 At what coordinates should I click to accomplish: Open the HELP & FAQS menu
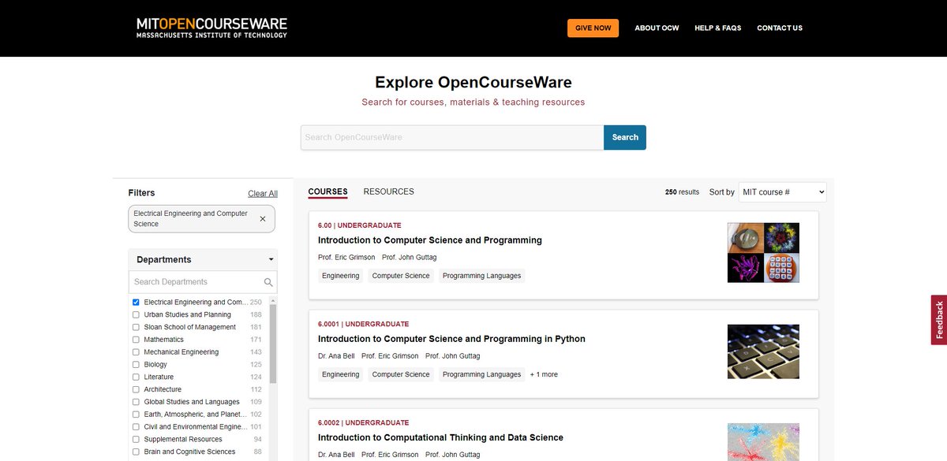717,28
